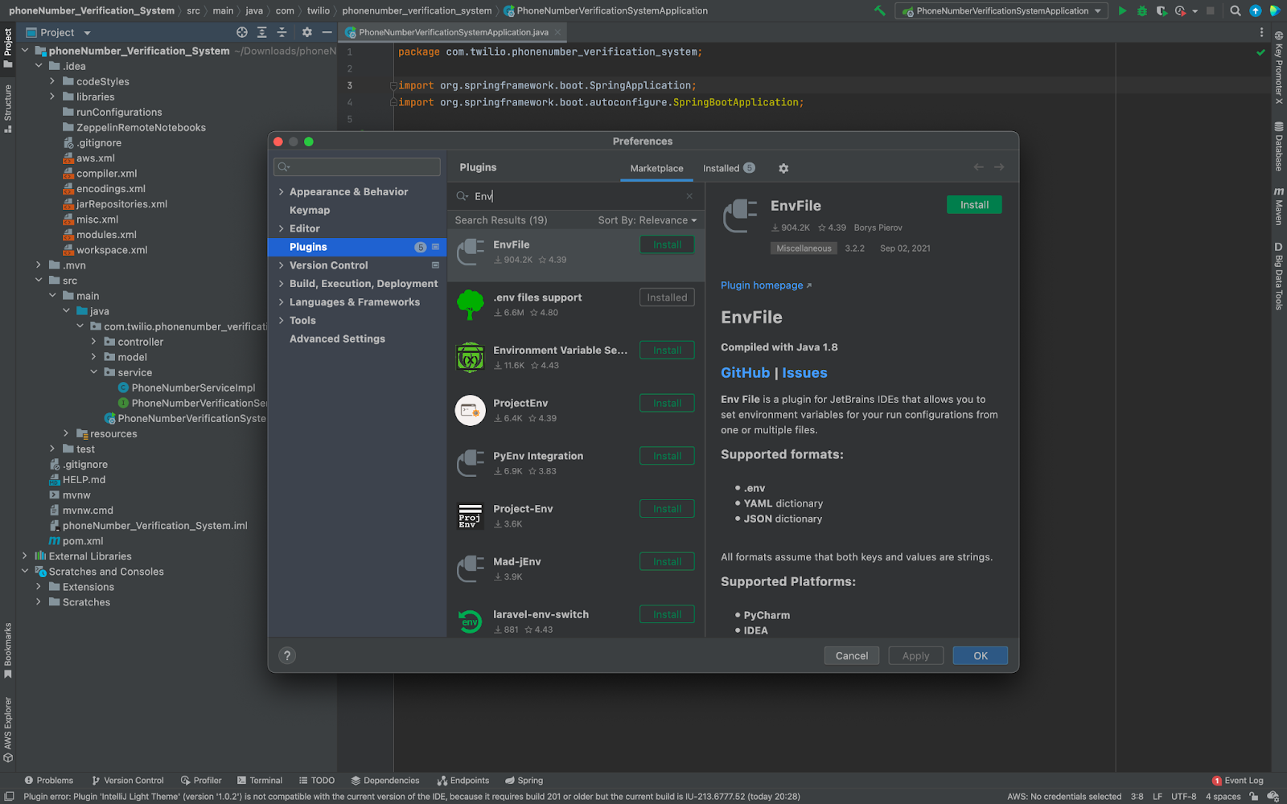This screenshot has width=1287, height=804.
Task: Install EnvFile from details pane
Action: (x=974, y=205)
